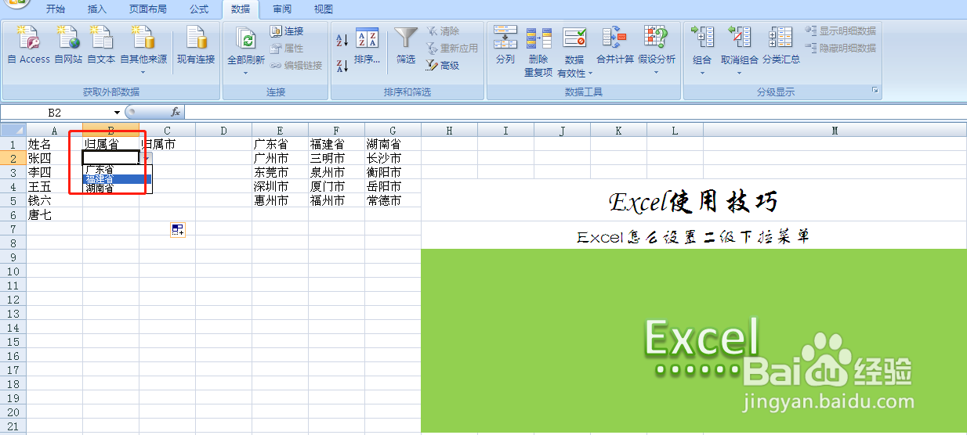Viewport: 967px width, 435px height.
Task: Open 高级 advanced filter
Action: point(444,66)
